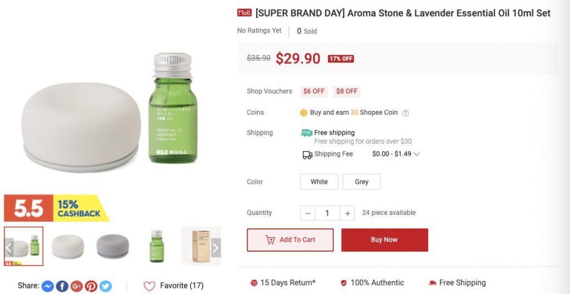Image resolution: width=570 pixels, height=294 pixels.
Task: Expand Shipping Fee dropdown chevron
Action: [x=416, y=154]
